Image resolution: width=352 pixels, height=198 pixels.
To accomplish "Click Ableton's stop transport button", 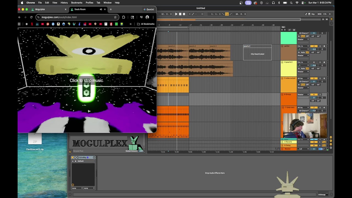I will coord(180,14).
